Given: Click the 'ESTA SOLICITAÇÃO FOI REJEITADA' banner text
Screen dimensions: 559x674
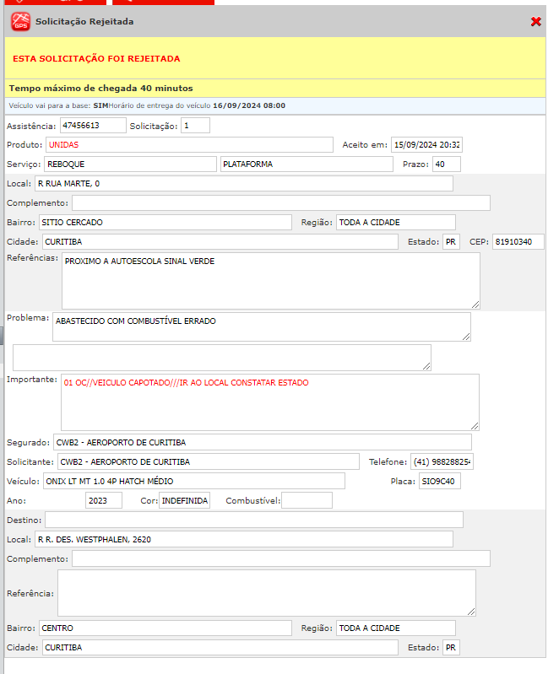Looking at the screenshot, I should pyautogui.click(x=96, y=59).
